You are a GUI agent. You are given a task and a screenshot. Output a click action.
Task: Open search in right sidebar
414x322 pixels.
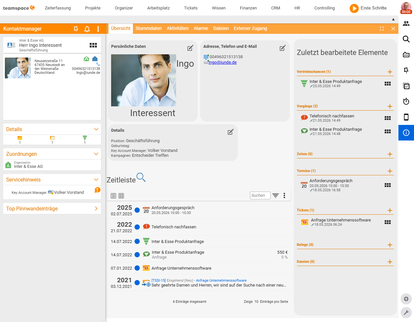[x=406, y=39]
